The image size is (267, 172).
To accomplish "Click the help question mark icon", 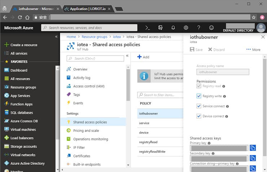I will point(198,28).
